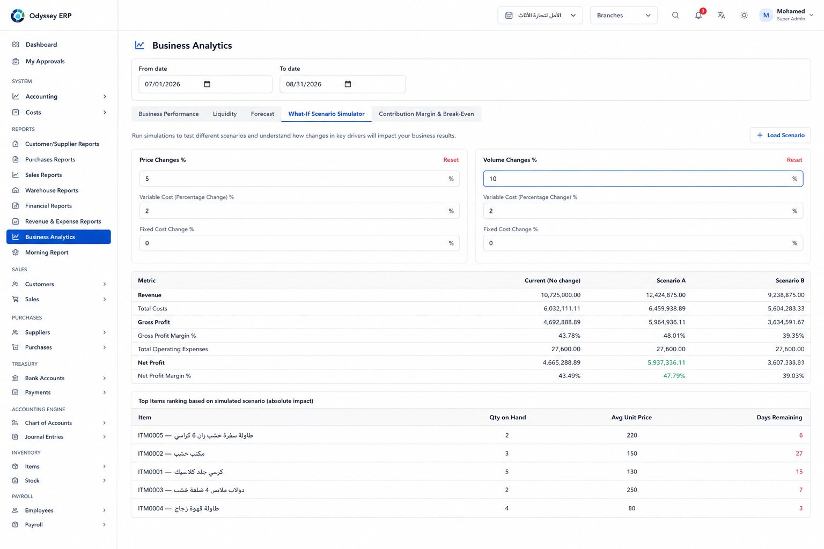Click the Business Analytics title chart icon
Screen dimensions: 824x549
[x=139, y=45]
